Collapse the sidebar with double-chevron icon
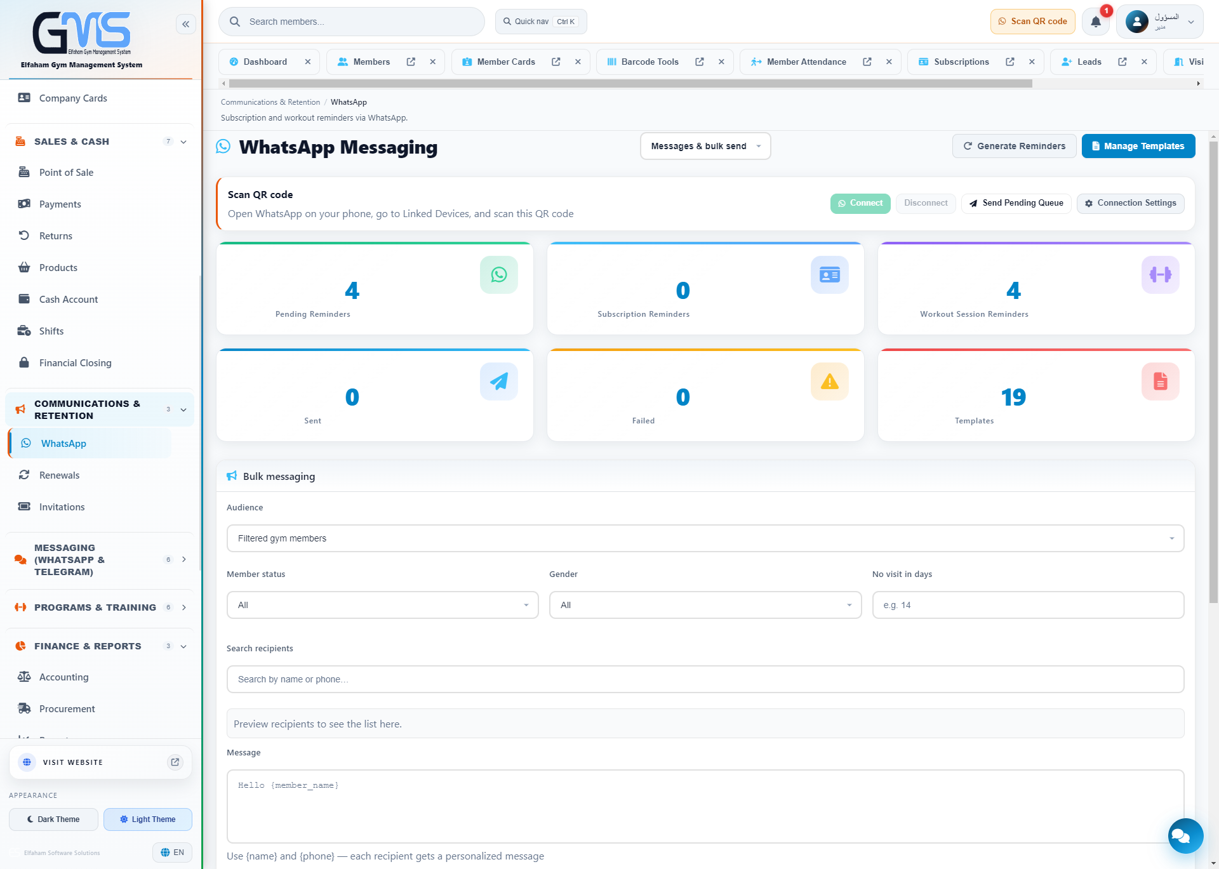This screenshot has width=1219, height=869. [185, 24]
